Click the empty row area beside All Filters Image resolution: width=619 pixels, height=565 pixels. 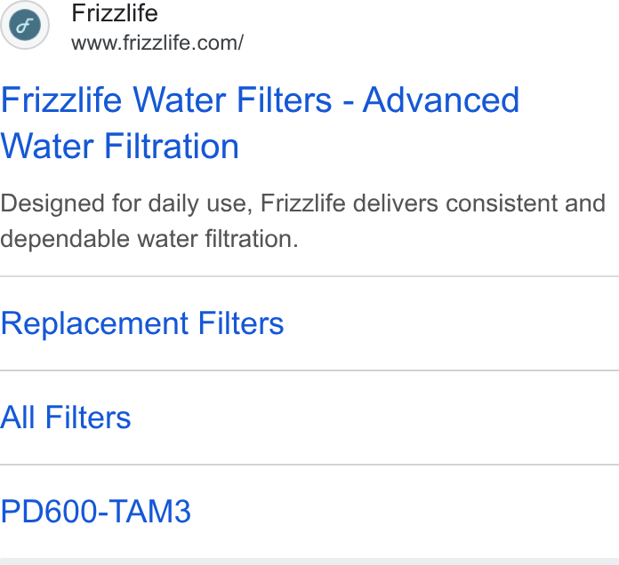(x=375, y=418)
